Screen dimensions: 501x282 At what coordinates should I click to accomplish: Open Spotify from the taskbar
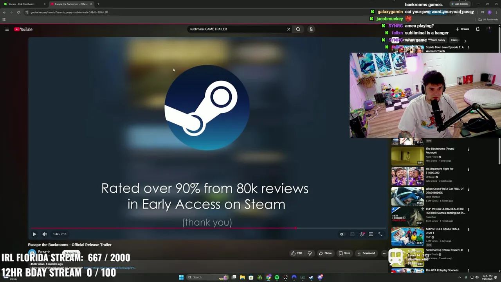click(277, 277)
